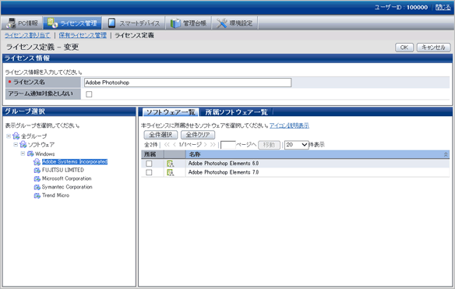Click the ライセンス名 text field
The width and height of the screenshot is (455, 289).
coord(188,83)
